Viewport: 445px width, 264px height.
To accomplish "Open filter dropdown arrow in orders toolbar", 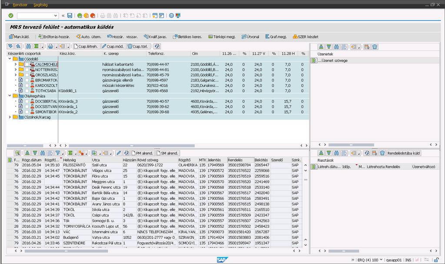I will point(63,153).
